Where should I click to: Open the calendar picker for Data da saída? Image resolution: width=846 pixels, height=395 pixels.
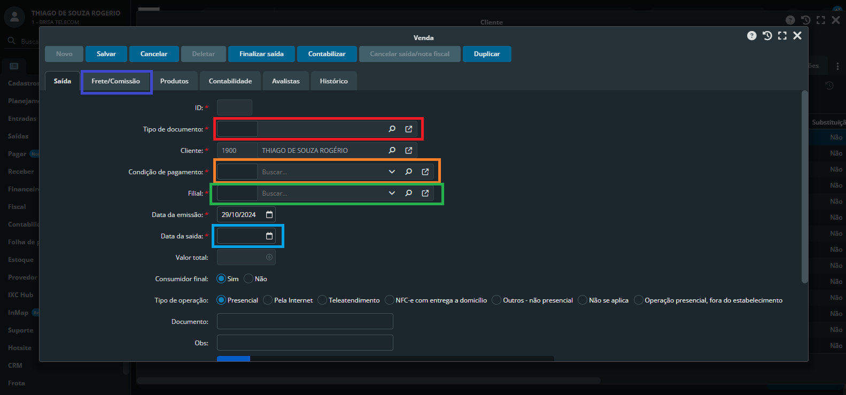coord(269,236)
